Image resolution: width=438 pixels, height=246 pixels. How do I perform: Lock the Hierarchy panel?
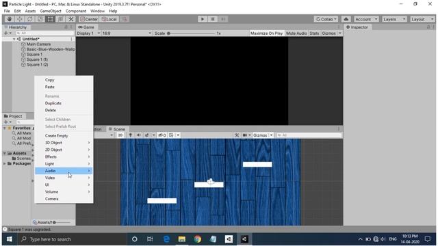click(x=66, y=27)
